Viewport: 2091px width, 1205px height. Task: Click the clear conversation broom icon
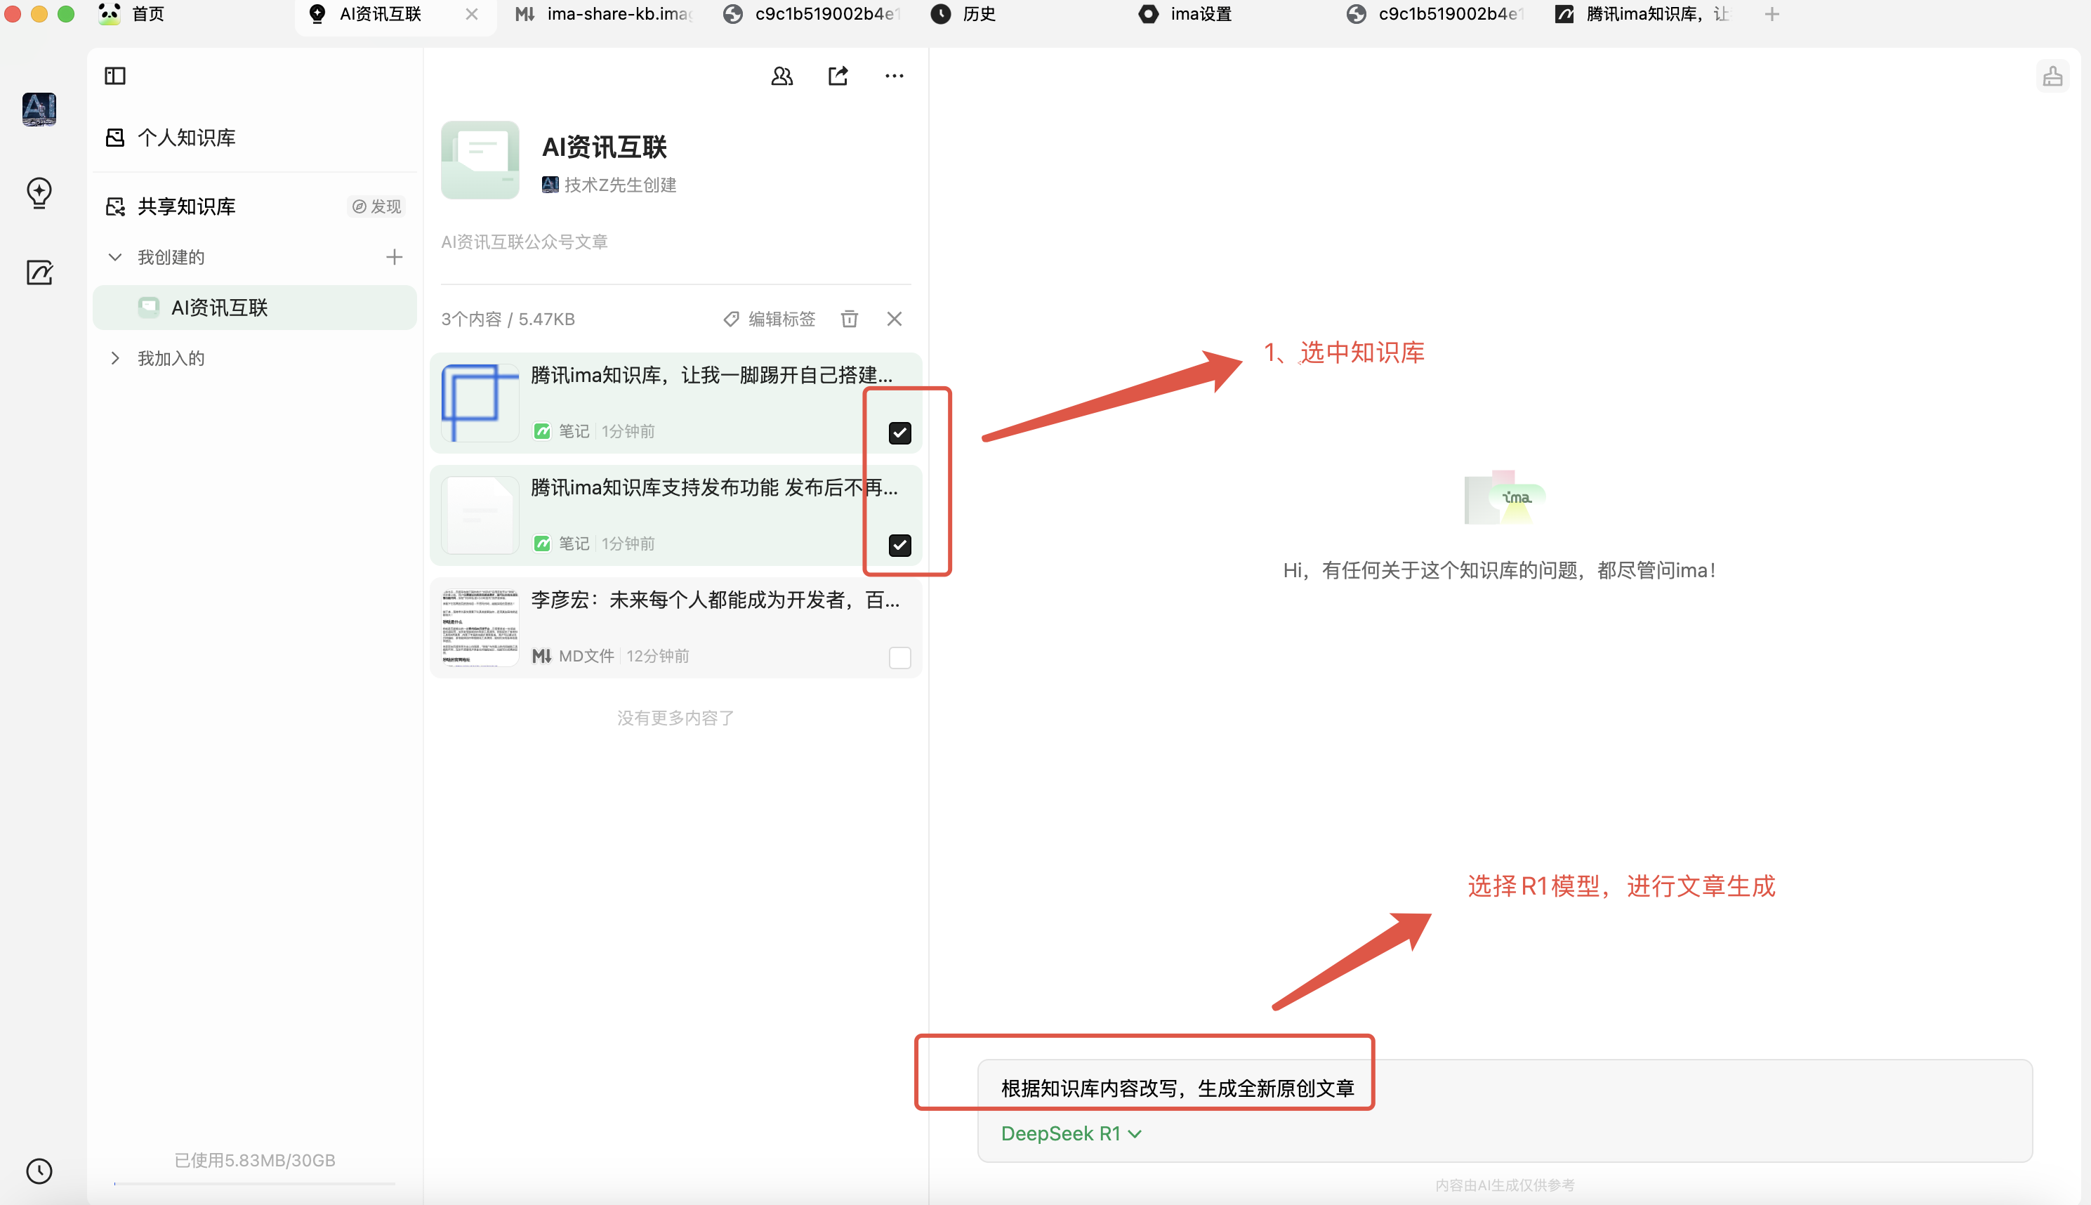click(x=2053, y=76)
